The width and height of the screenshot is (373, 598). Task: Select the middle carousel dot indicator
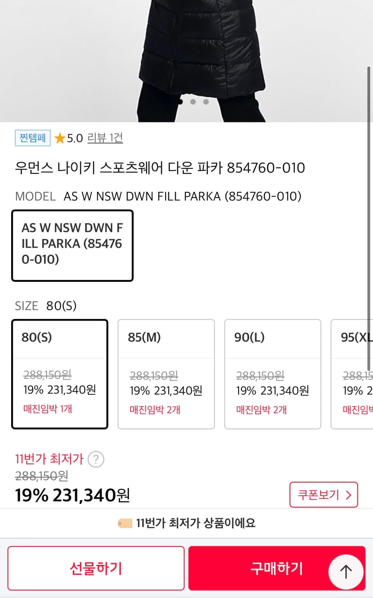(194, 102)
